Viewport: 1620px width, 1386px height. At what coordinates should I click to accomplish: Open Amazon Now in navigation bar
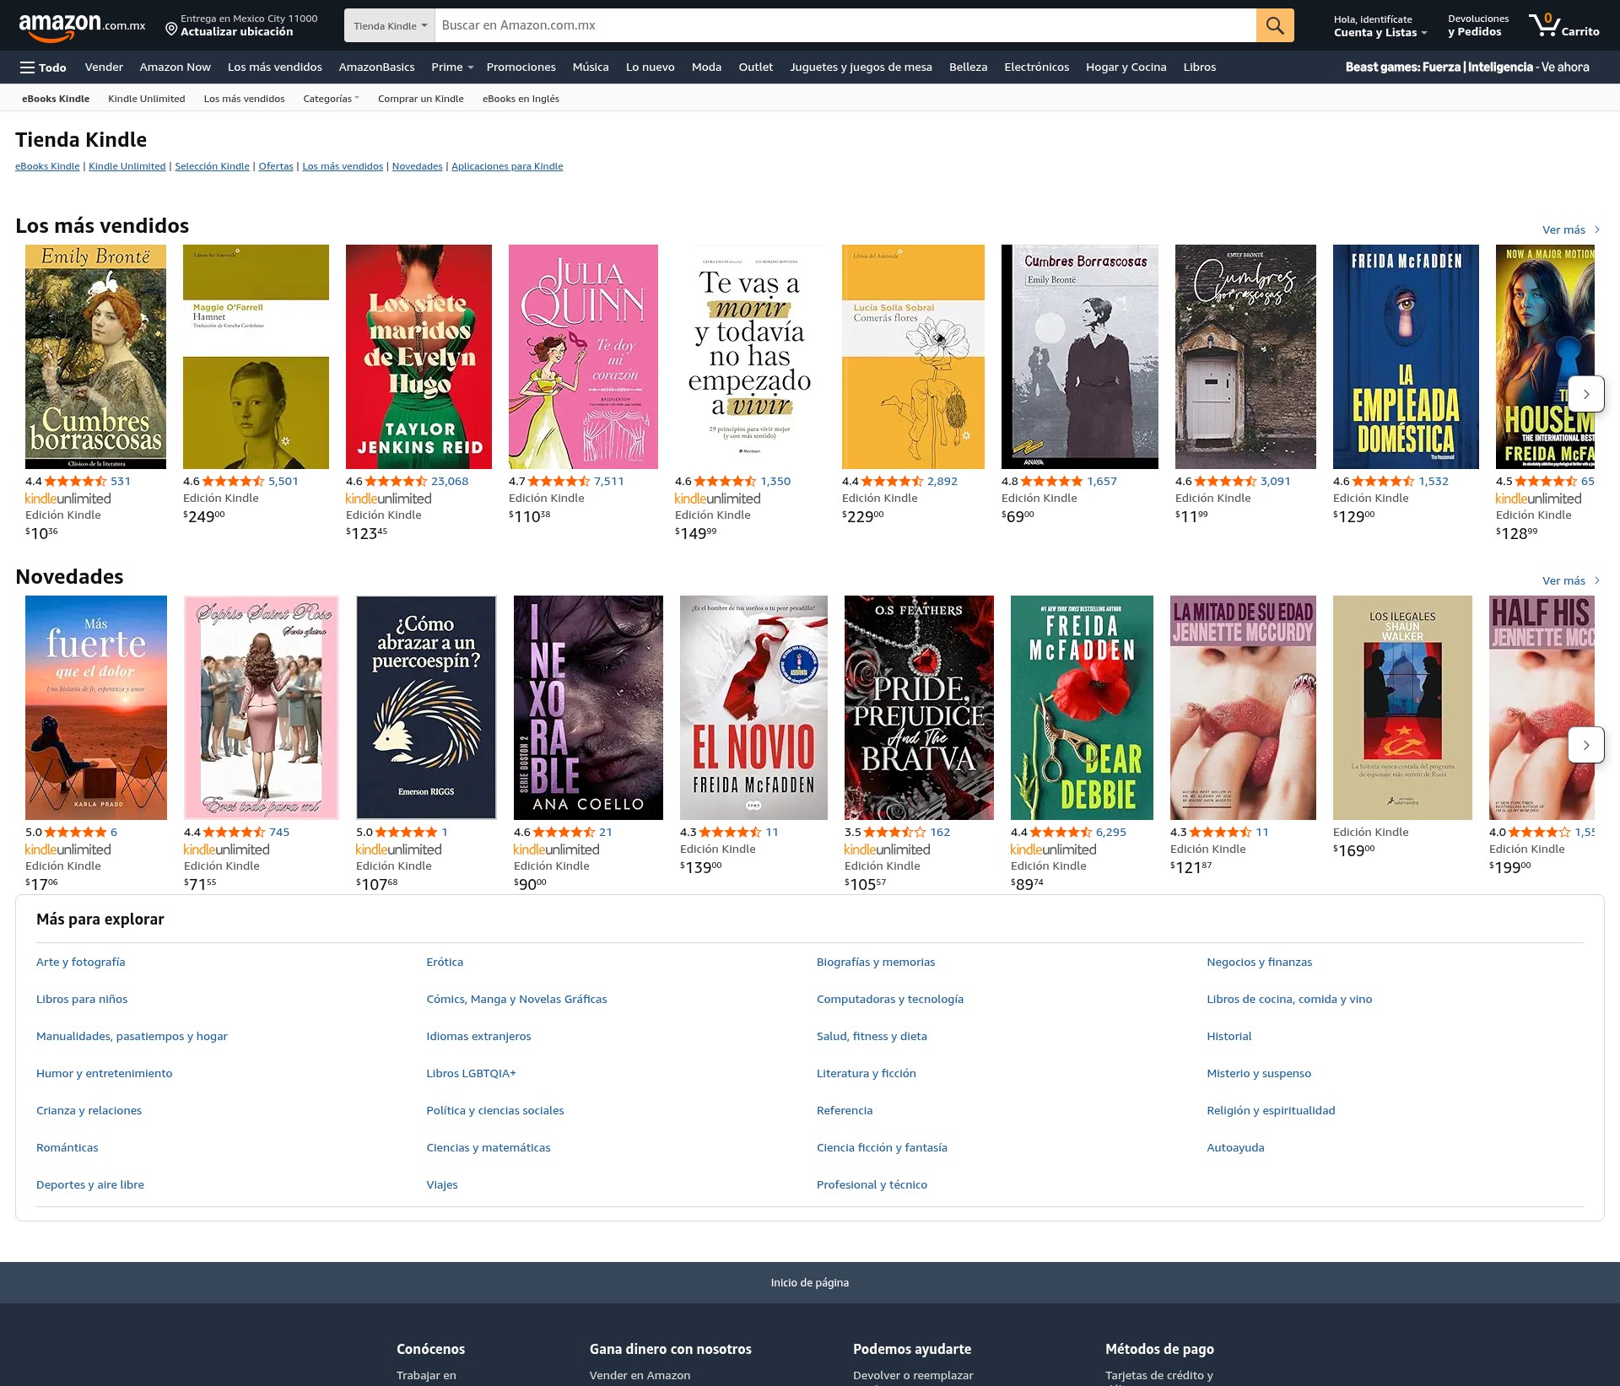[175, 67]
